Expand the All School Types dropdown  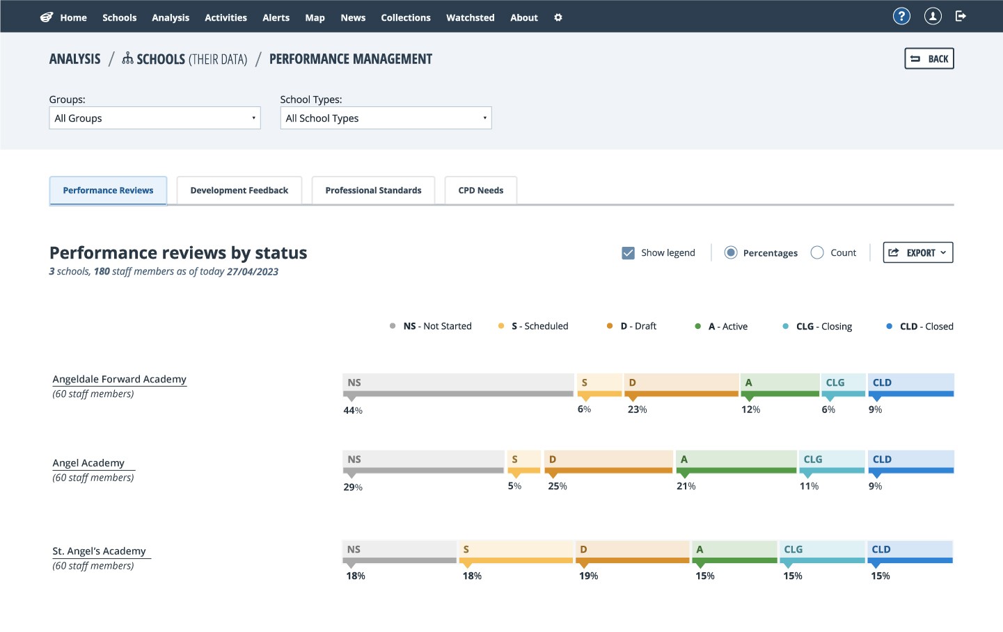[x=386, y=118]
